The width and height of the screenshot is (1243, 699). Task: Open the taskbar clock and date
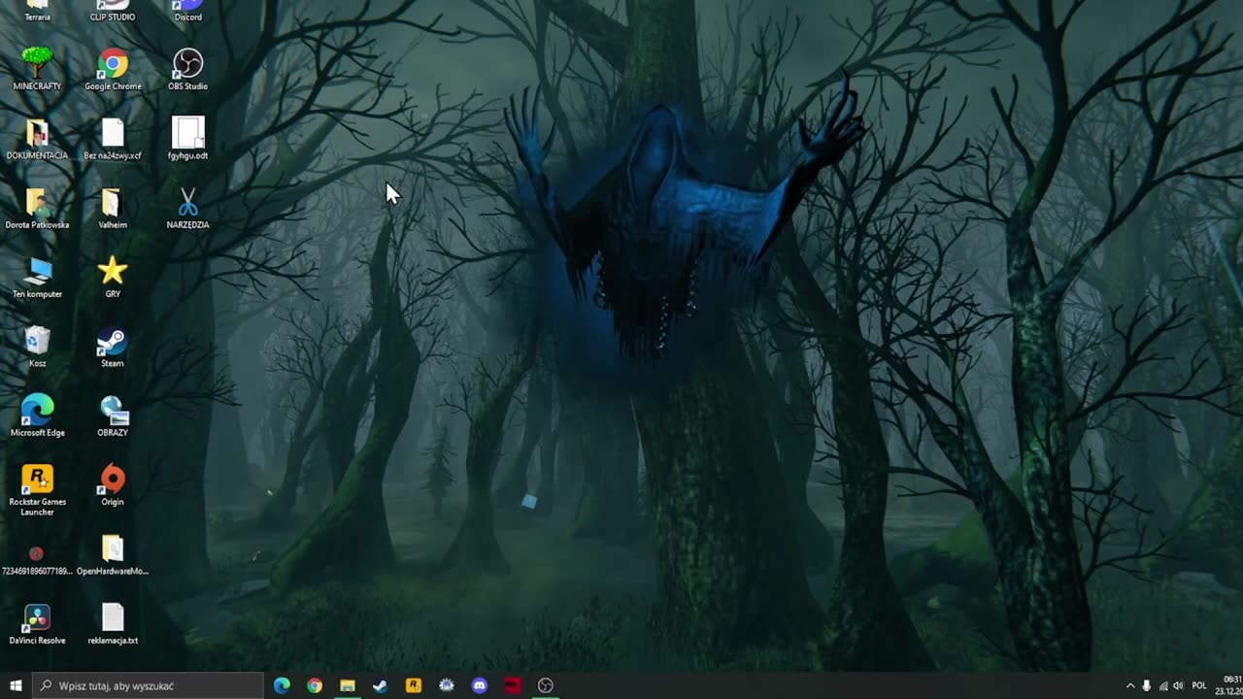coord(1231,685)
